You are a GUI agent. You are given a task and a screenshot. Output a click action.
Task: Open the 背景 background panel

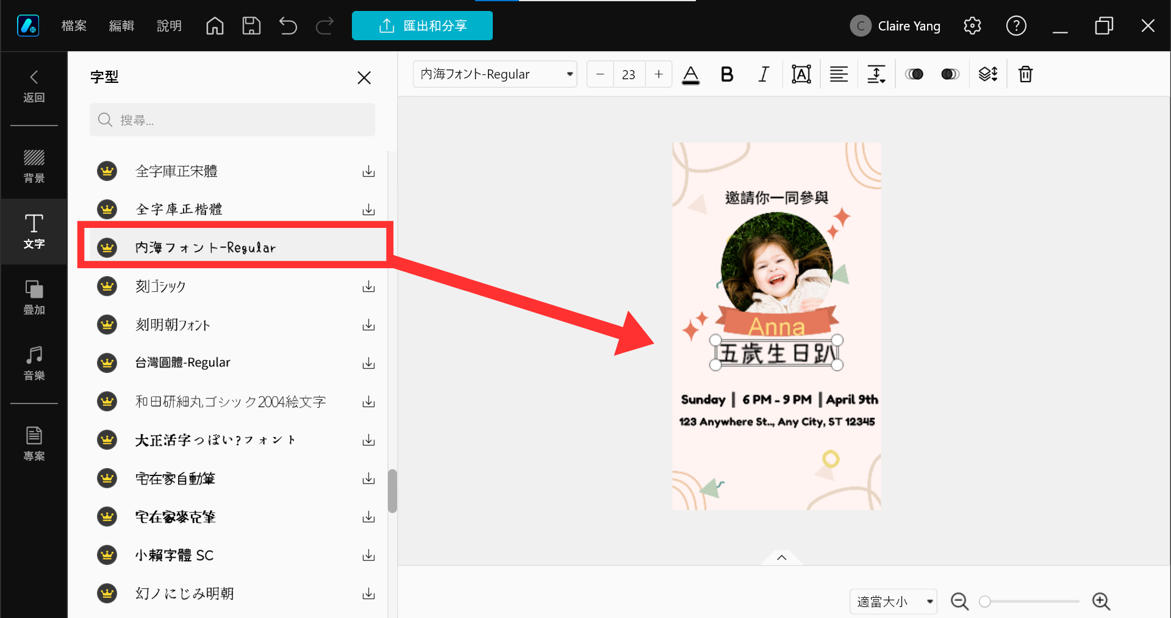click(34, 166)
